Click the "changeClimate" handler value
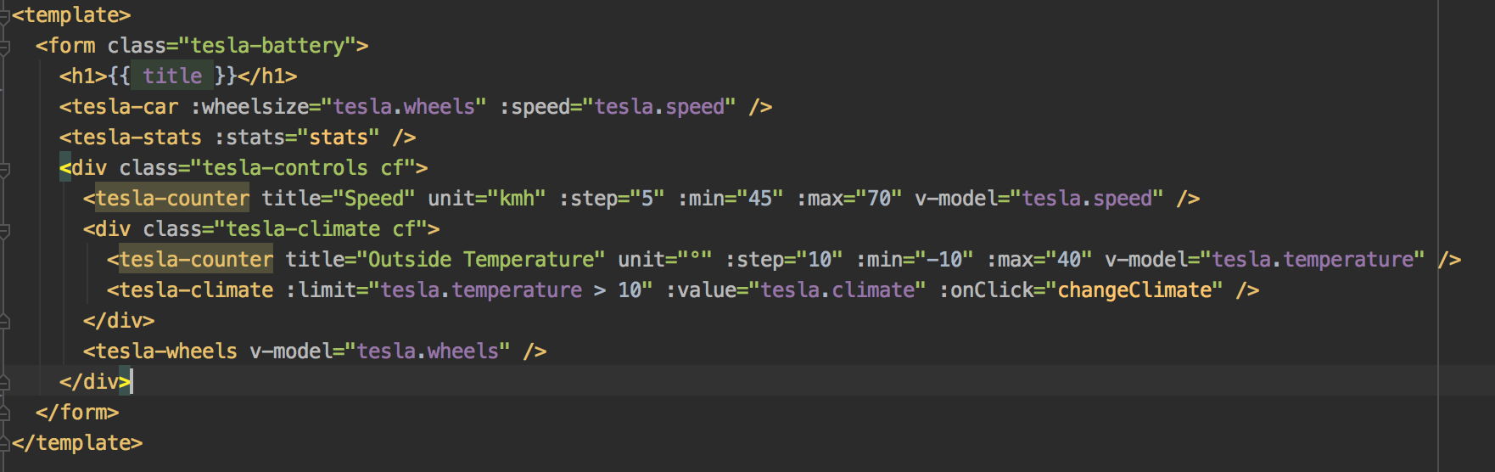Image resolution: width=1495 pixels, height=472 pixels. tap(1134, 290)
